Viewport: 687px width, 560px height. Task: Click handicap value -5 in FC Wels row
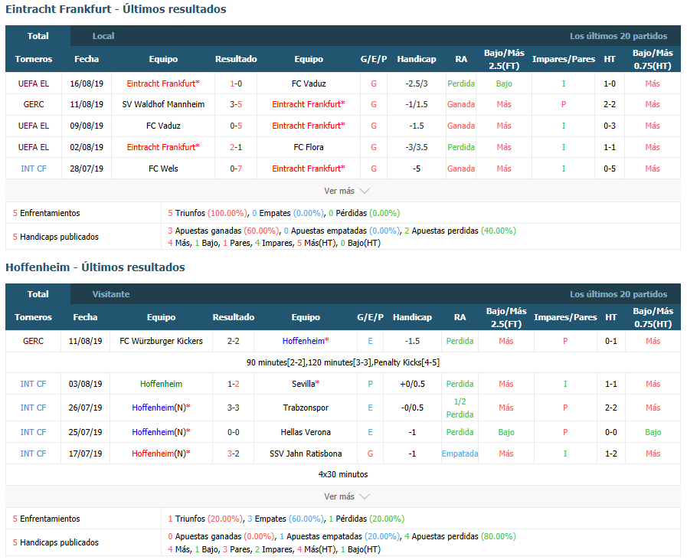pyautogui.click(x=416, y=169)
